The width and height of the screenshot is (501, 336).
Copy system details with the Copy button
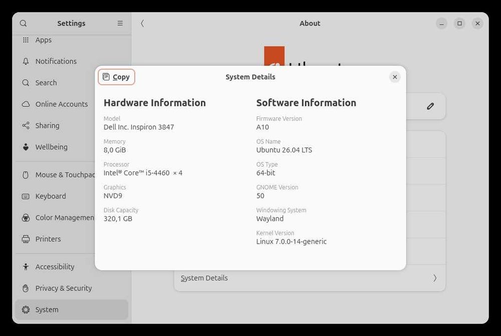click(116, 77)
